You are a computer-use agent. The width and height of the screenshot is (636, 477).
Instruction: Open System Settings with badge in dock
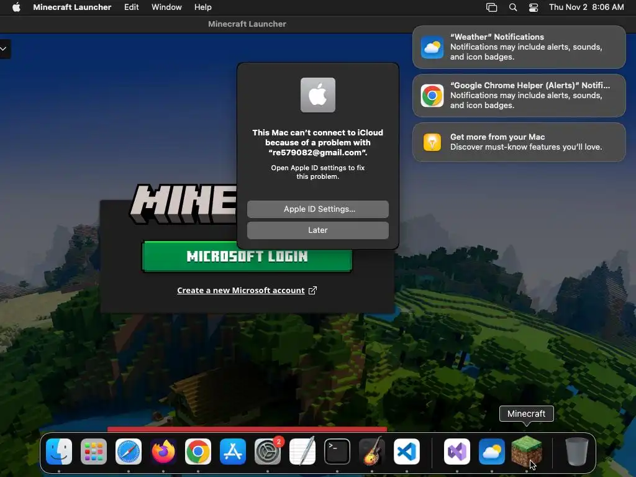tap(268, 451)
